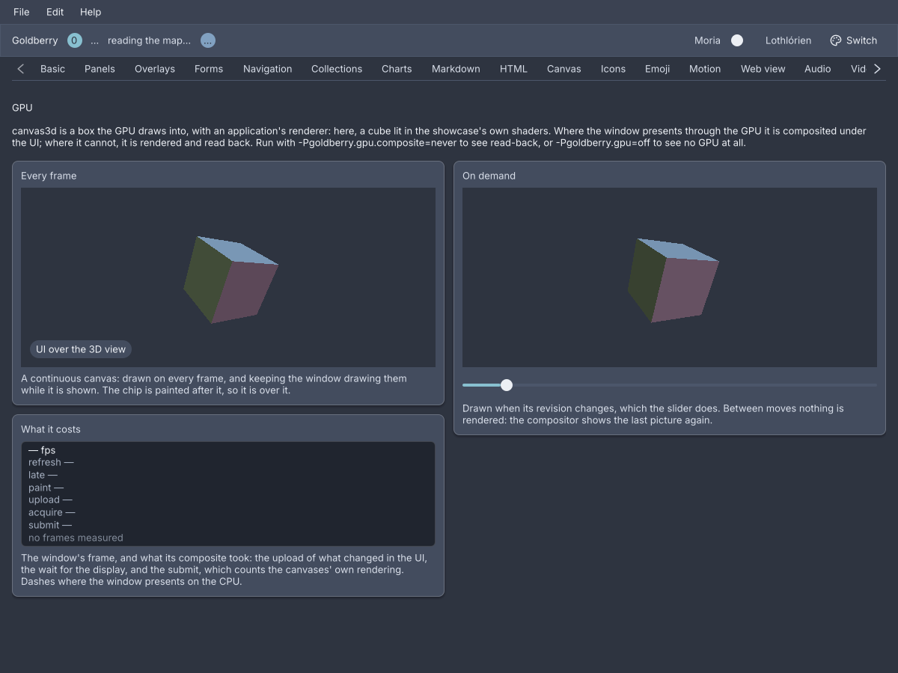Switch to the Collections tab
This screenshot has height=673, width=898.
337,69
